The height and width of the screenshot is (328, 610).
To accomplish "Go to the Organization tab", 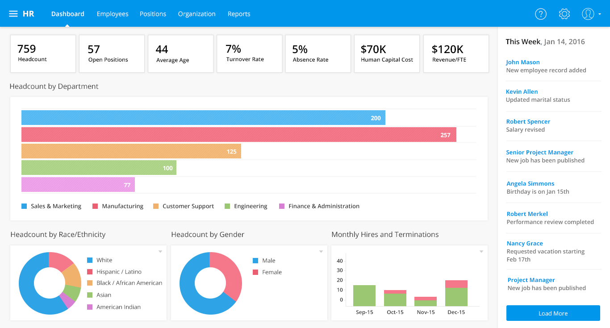I will 196,14.
